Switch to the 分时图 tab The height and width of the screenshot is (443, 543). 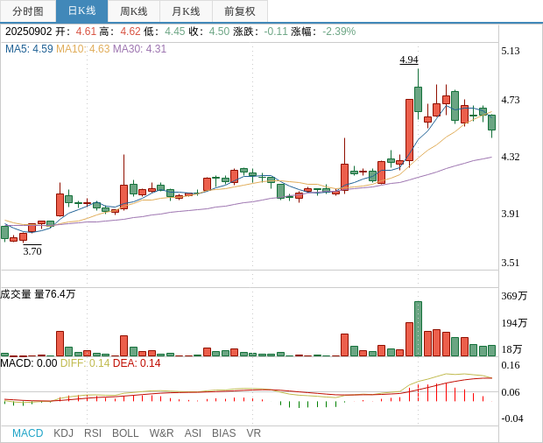click(x=28, y=11)
